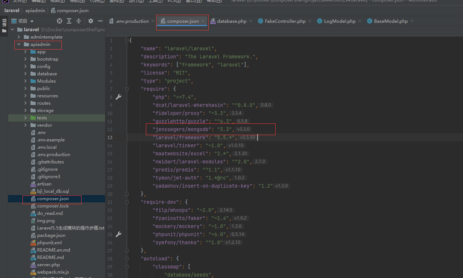Select the Laravel5.5生成模块的操作步骤.txt file
Image resolution: width=463 pixels, height=278 pixels.
coord(71,228)
